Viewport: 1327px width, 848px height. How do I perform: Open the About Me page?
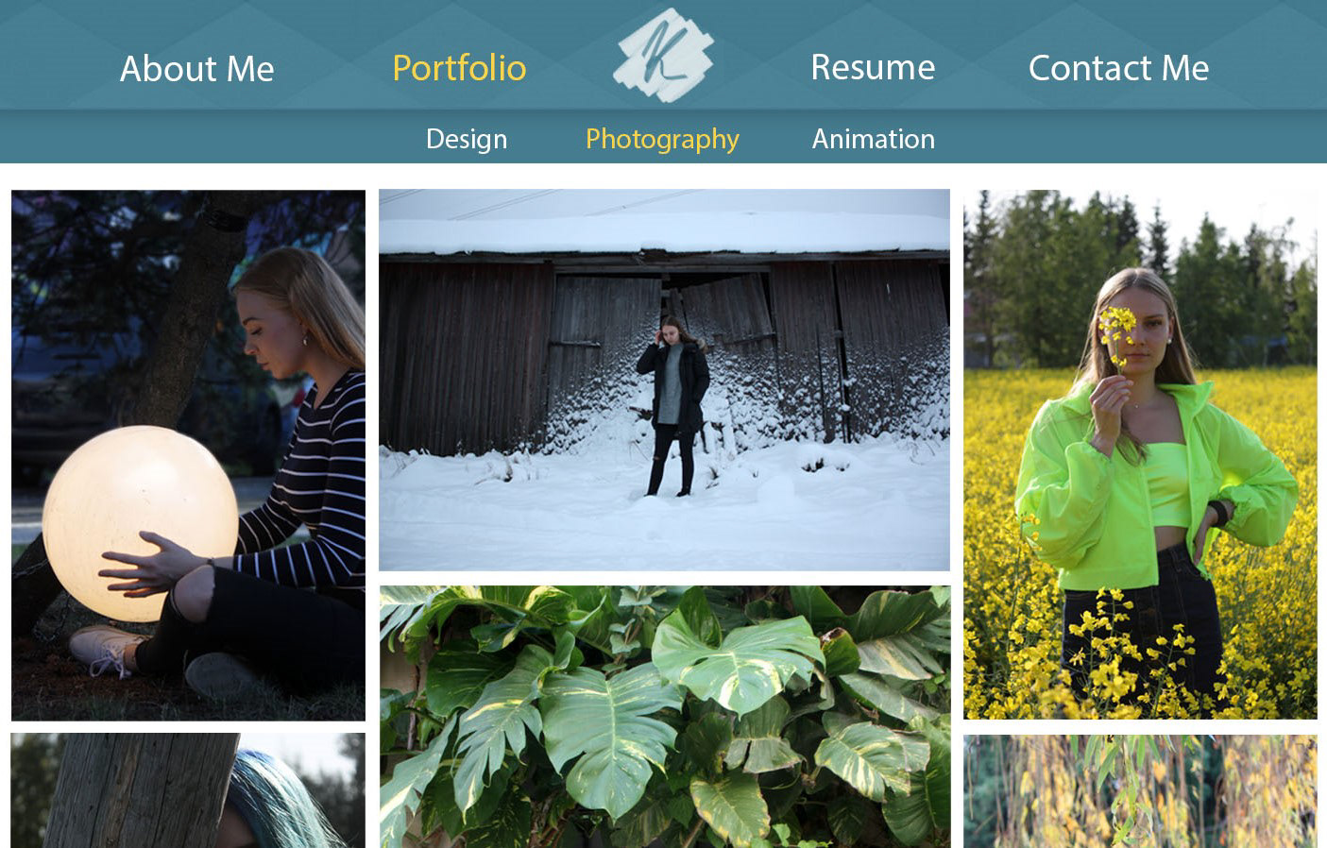click(x=196, y=69)
